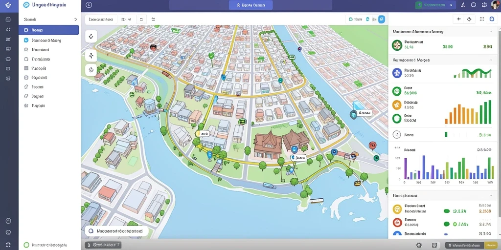Select the four-point star map tool
The width and height of the screenshot is (501, 250).
(91, 56)
